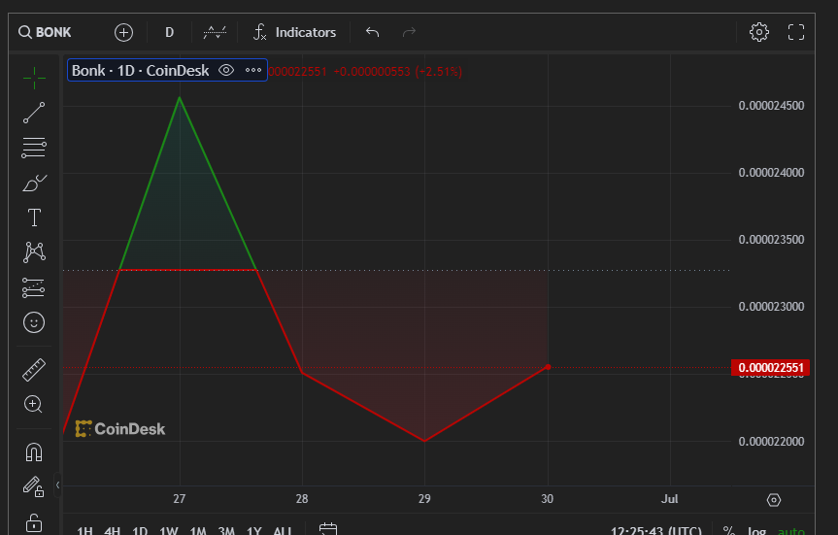The height and width of the screenshot is (535, 838).
Task: Click the current price label 0.000022551
Action: 771,368
